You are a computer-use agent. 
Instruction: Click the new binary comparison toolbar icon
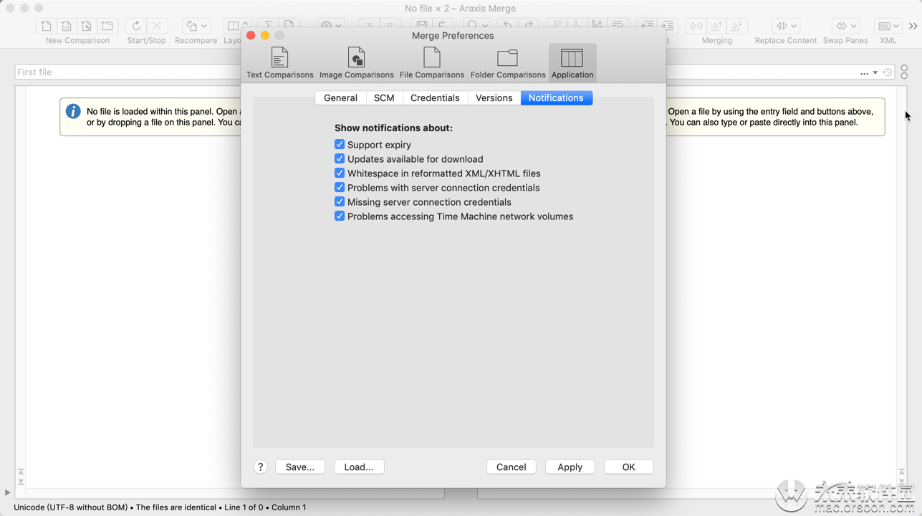[x=67, y=26]
